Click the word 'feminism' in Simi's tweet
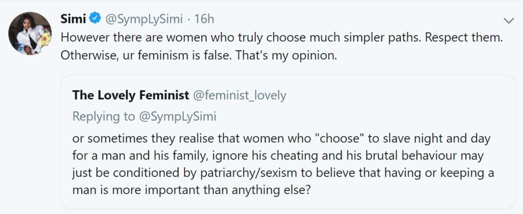Screen dimensions: 523x214 (x=160, y=55)
